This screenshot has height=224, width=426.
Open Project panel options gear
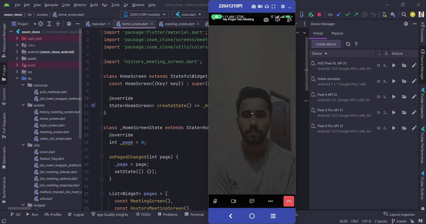pos(69,24)
